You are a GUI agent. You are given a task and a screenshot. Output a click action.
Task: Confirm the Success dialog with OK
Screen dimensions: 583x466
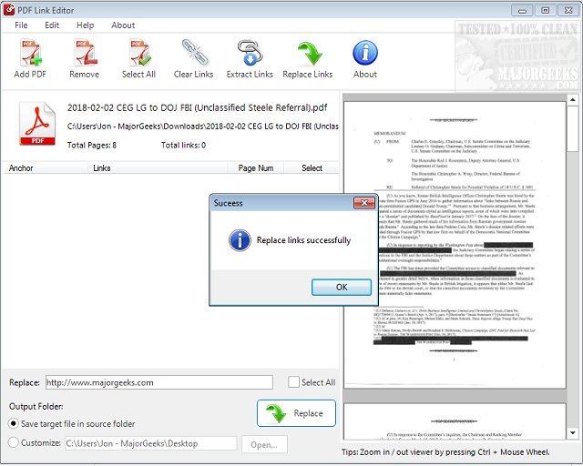tap(342, 288)
